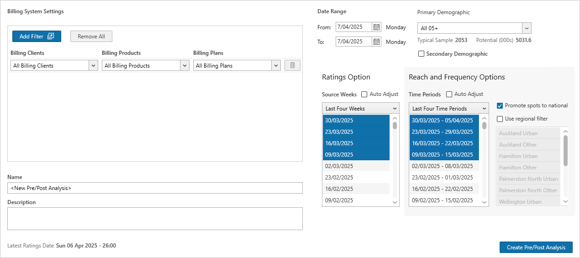Select time period 30/03/2025 - 05/04/2025
Screen dimensions: 580x258
pos(444,121)
